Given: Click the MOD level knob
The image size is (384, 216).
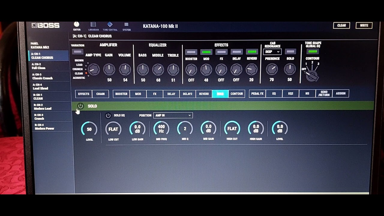Looking at the screenshot, I should pos(206,70).
